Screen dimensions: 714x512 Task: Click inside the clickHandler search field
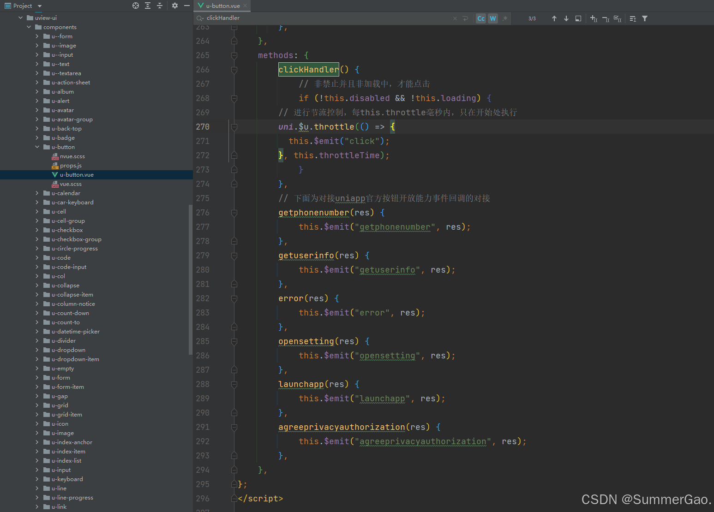323,18
